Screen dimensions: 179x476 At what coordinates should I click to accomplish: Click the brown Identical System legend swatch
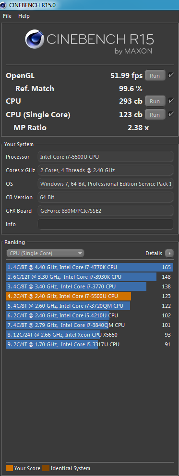tap(46, 468)
